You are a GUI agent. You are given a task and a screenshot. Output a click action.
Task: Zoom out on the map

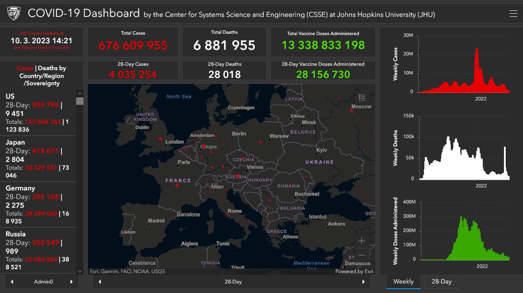(x=362, y=255)
